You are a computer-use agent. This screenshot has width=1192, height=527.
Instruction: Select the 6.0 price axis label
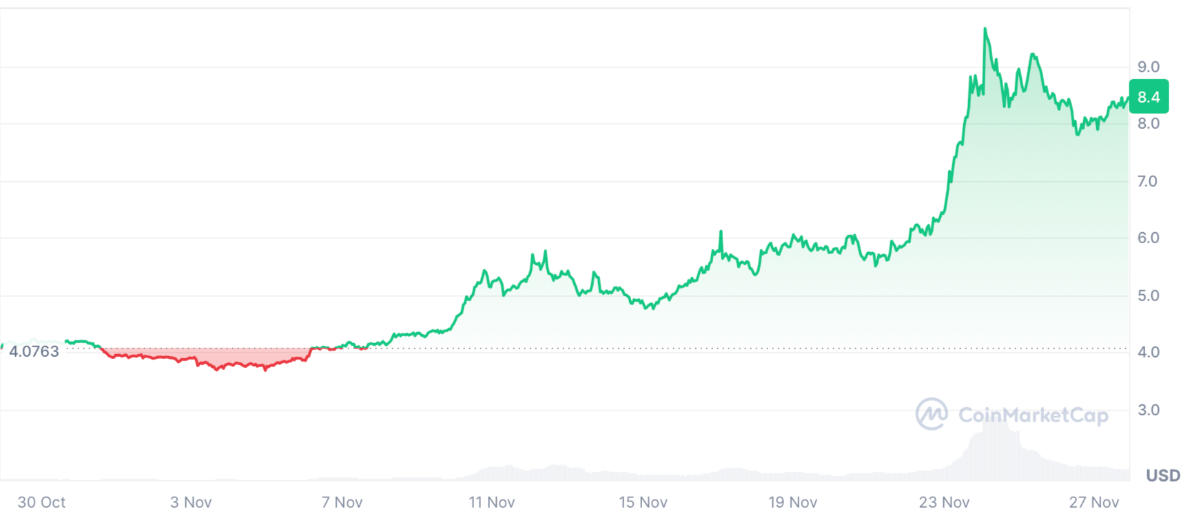point(1149,238)
